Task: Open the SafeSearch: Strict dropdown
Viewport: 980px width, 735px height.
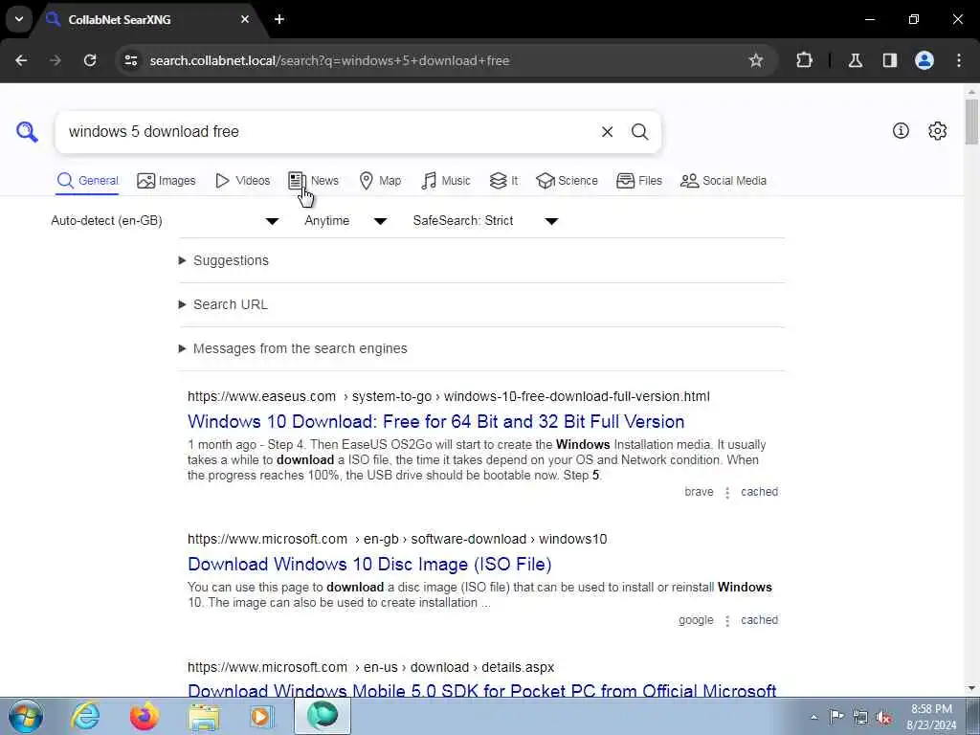Action: point(485,221)
